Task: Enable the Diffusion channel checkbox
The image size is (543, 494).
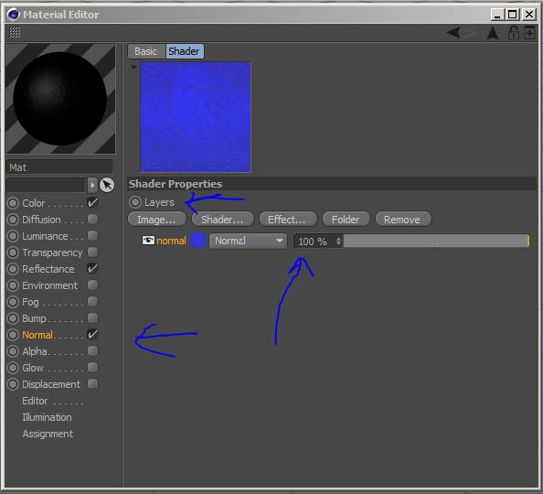Action: pyautogui.click(x=92, y=219)
